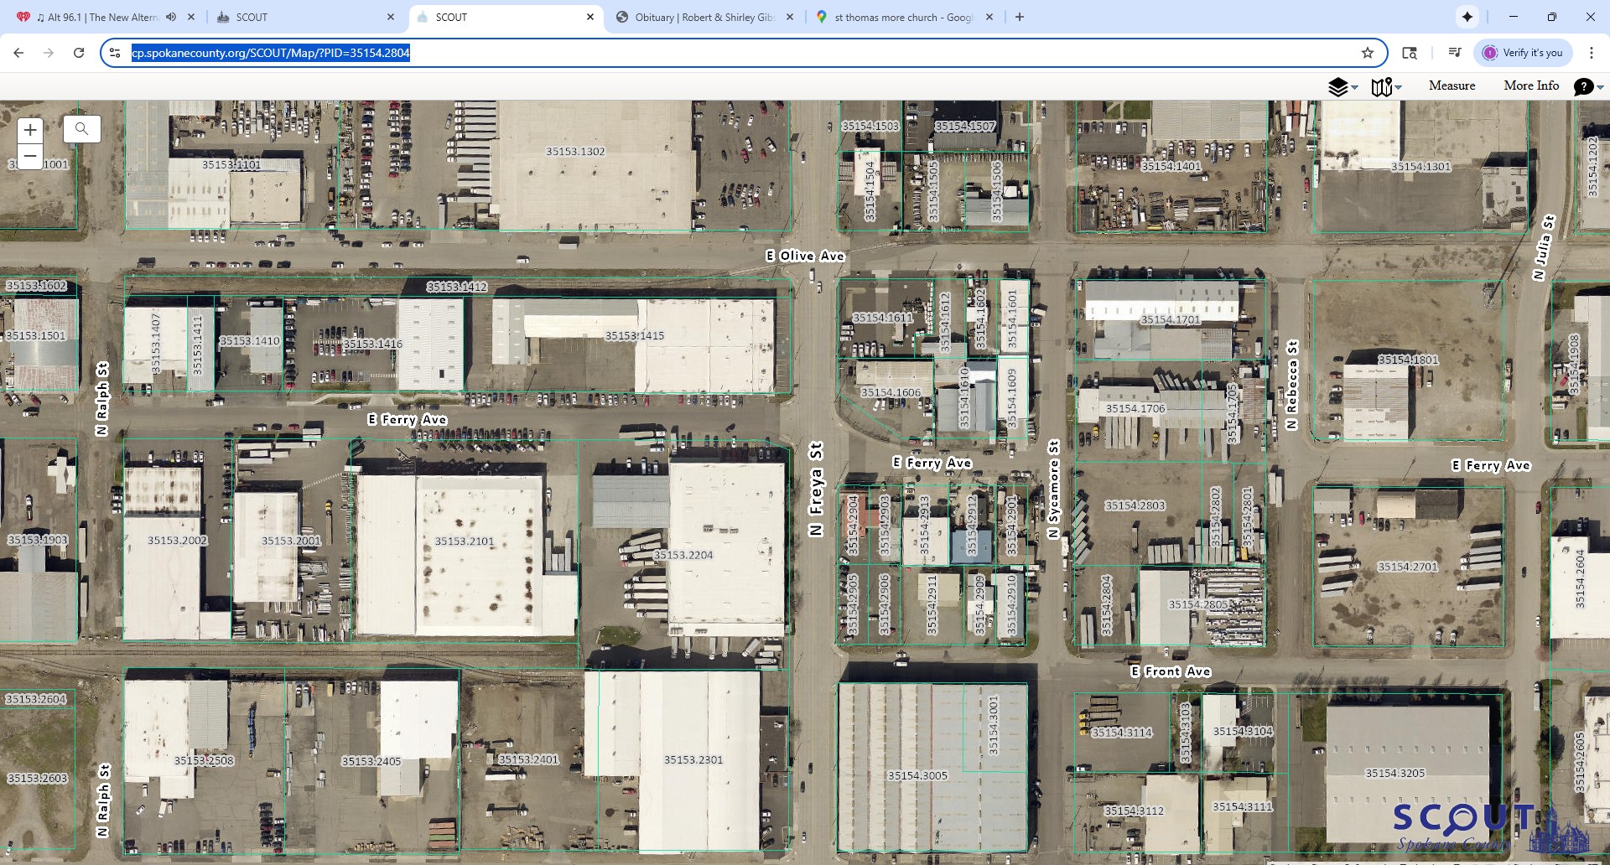The height and width of the screenshot is (865, 1610).
Task: Select parcel 35154.2805 on the map
Action: coord(1198,604)
